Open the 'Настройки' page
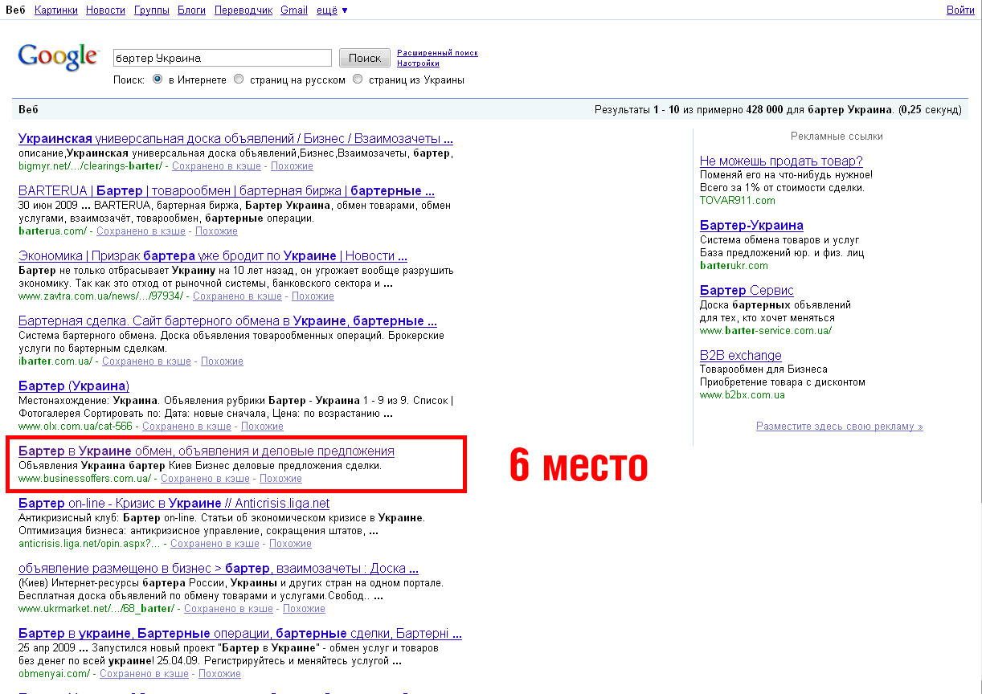 [x=419, y=63]
